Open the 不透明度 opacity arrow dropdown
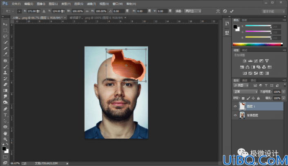This screenshot has height=166, width=288. click(284, 92)
